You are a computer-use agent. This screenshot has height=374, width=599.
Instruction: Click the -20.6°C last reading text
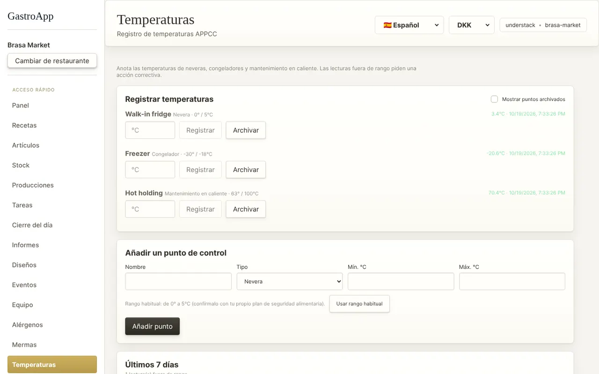point(526,153)
